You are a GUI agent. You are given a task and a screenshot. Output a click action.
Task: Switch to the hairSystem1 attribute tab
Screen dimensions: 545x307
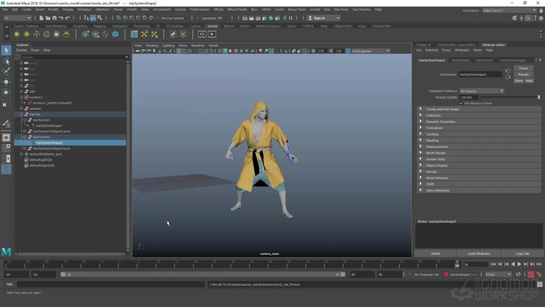(x=485, y=60)
